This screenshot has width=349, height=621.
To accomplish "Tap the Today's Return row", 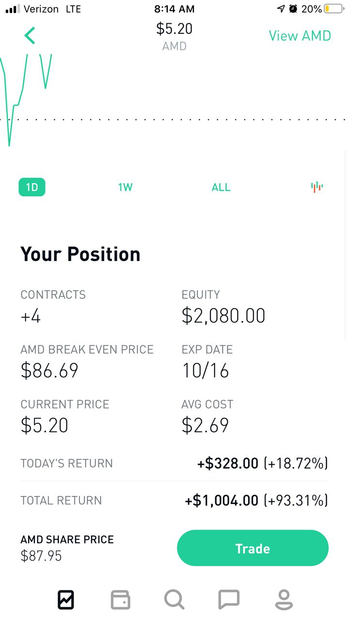I will [174, 463].
